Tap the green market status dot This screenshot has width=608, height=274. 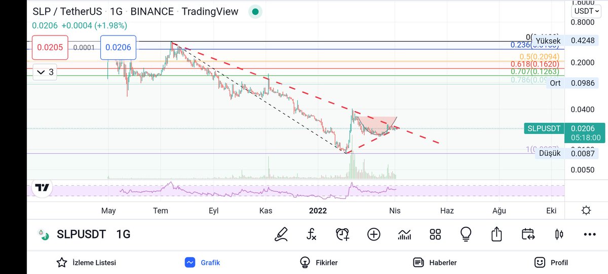click(x=255, y=11)
